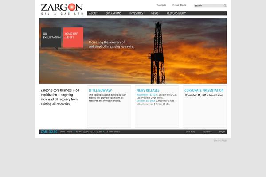
Task: Open the INVESTORS menu
Action: (136, 13)
